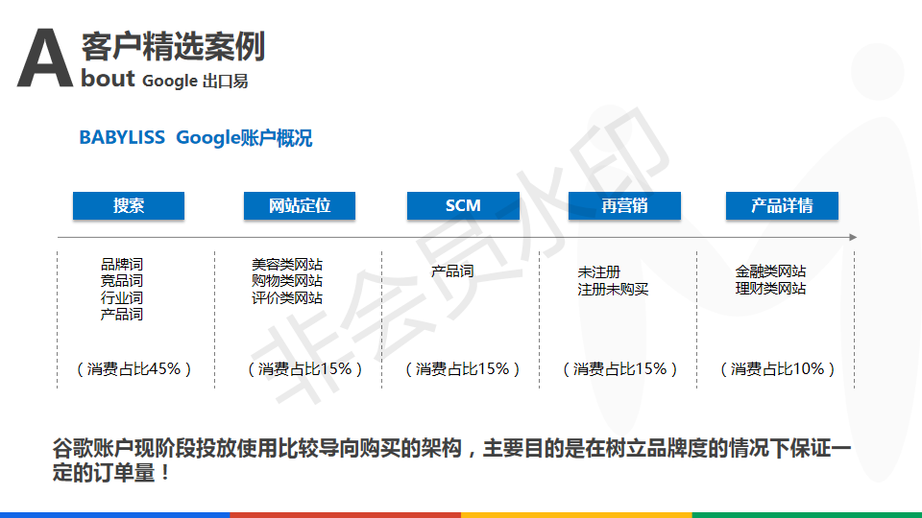Click the large letter A logo
Image resolution: width=922 pixels, height=518 pixels.
[x=44, y=59]
